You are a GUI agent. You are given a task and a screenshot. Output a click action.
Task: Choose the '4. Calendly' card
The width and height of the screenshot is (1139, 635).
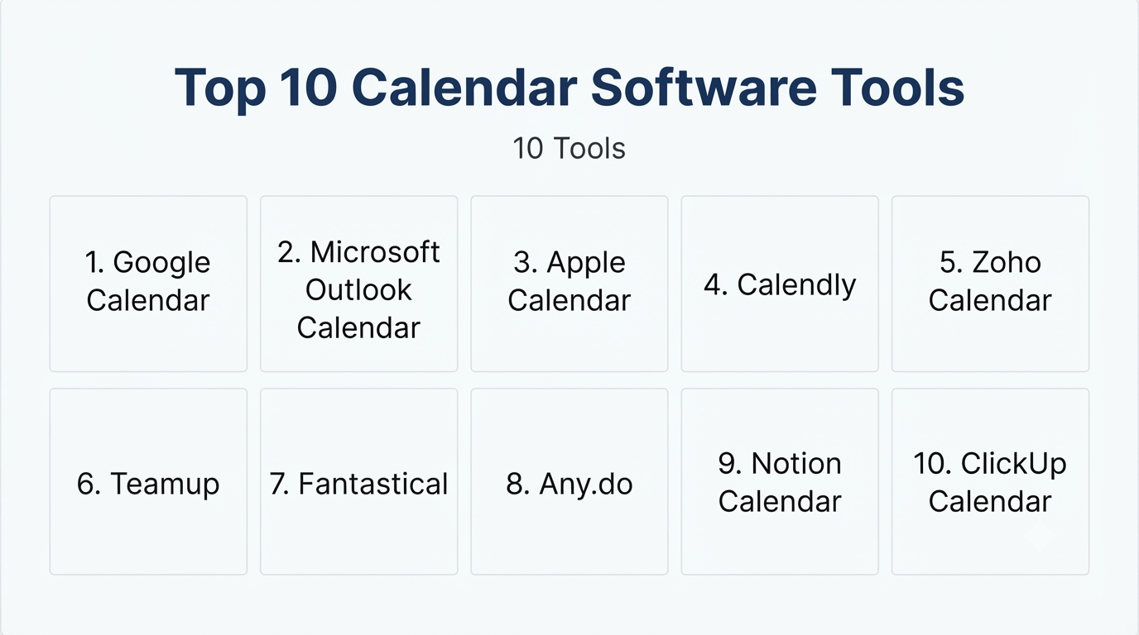coord(780,284)
